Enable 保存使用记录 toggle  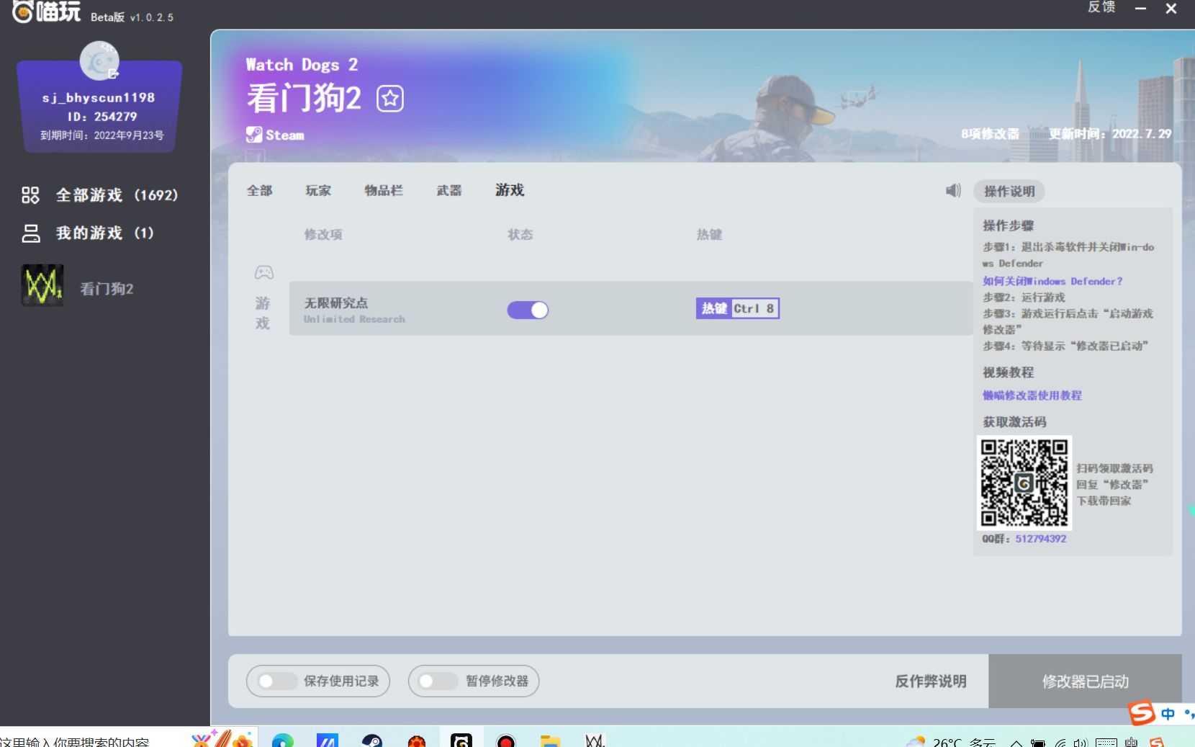tap(276, 681)
